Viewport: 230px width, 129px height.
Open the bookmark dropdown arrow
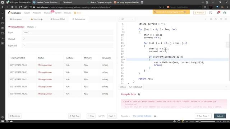(x=164, y=7)
